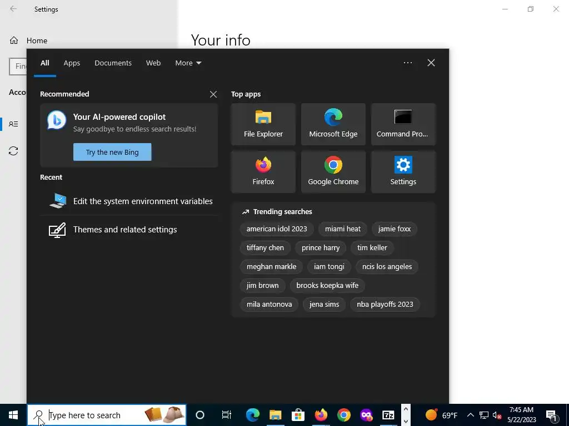Select Your info icon in Settings sidebar

click(x=13, y=124)
